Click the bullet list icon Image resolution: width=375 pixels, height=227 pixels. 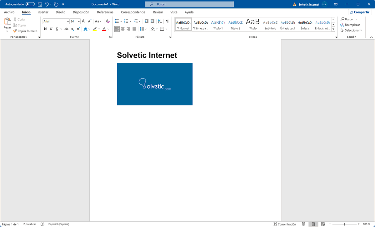(117, 21)
